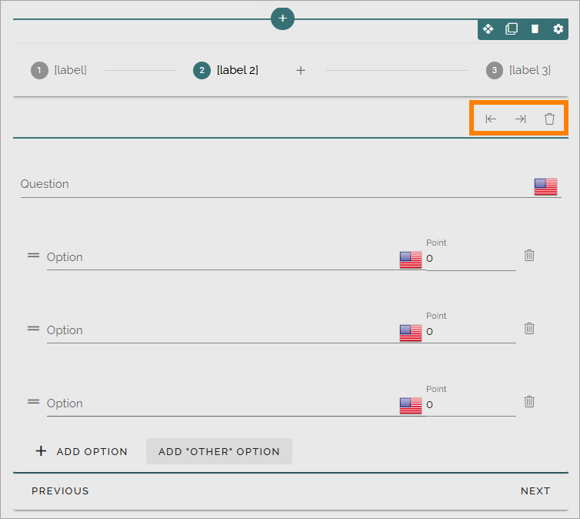Delete the second Option with its trash icon
This screenshot has width=580, height=519.
(x=529, y=328)
